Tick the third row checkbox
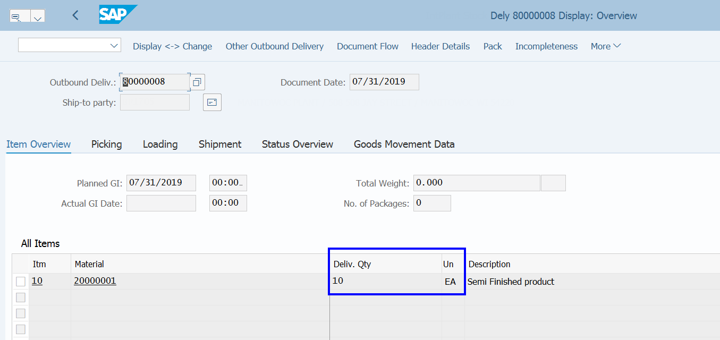Viewport: 720px width, 340px height. coord(21,313)
